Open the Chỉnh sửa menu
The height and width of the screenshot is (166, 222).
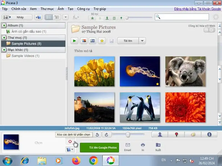[19, 9]
